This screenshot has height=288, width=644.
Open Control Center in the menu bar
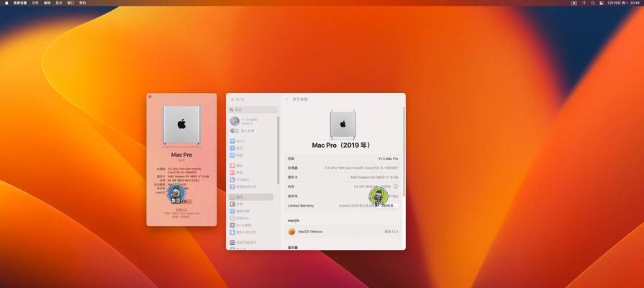[602, 3]
